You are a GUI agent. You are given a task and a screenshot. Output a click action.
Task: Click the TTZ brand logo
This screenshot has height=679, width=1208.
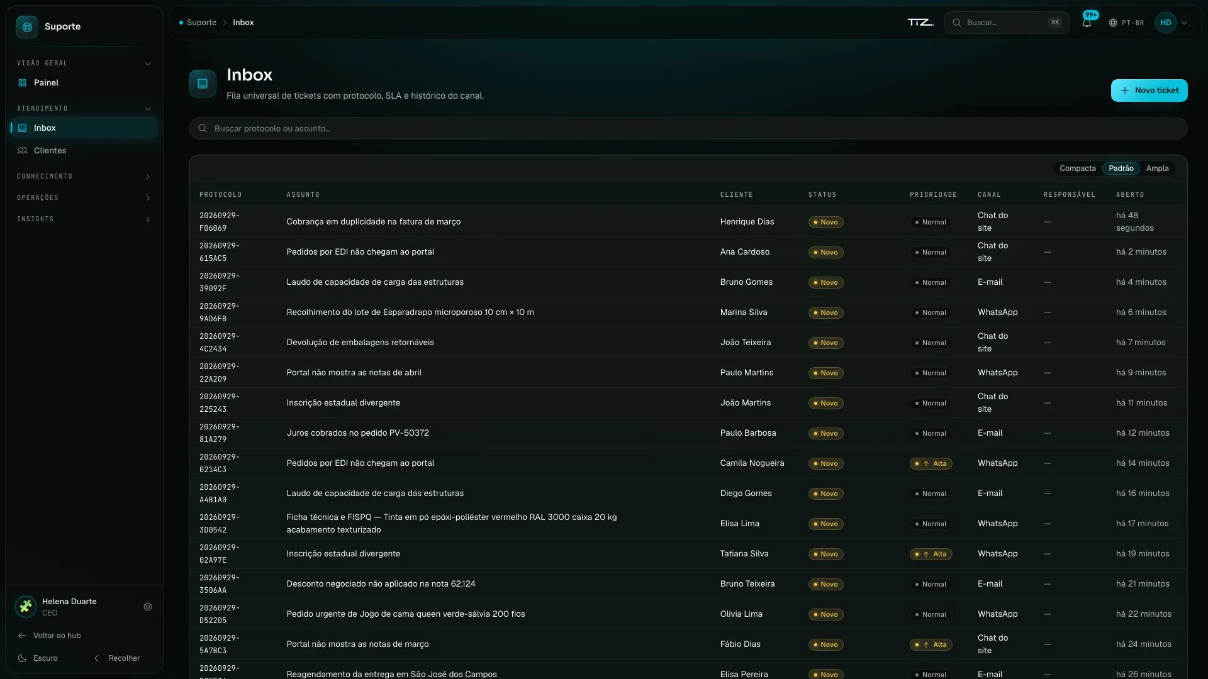pyautogui.click(x=920, y=23)
